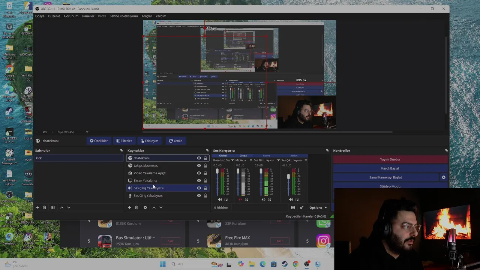Toggle visibility of Video Yakalama Aygıtı

[199, 173]
